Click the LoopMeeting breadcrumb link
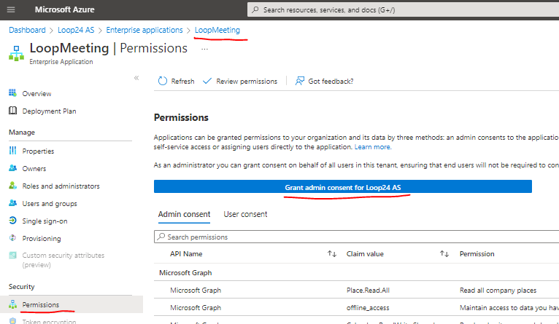 point(217,31)
